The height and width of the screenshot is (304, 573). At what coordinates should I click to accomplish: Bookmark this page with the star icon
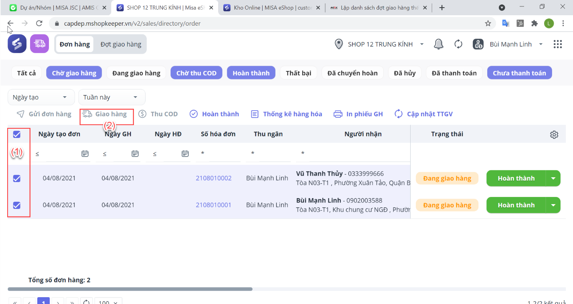pos(488,23)
